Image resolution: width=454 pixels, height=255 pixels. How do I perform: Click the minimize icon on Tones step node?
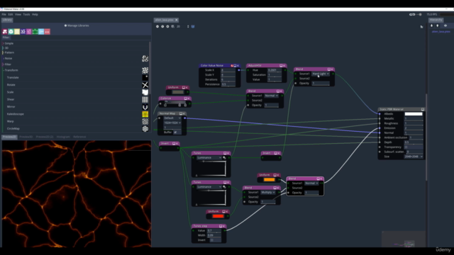point(221,226)
